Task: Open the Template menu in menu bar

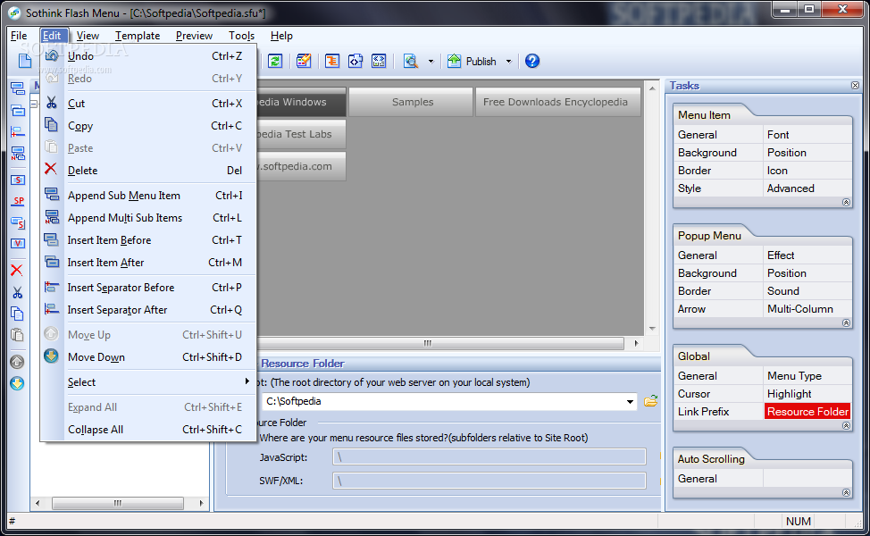Action: [x=138, y=36]
